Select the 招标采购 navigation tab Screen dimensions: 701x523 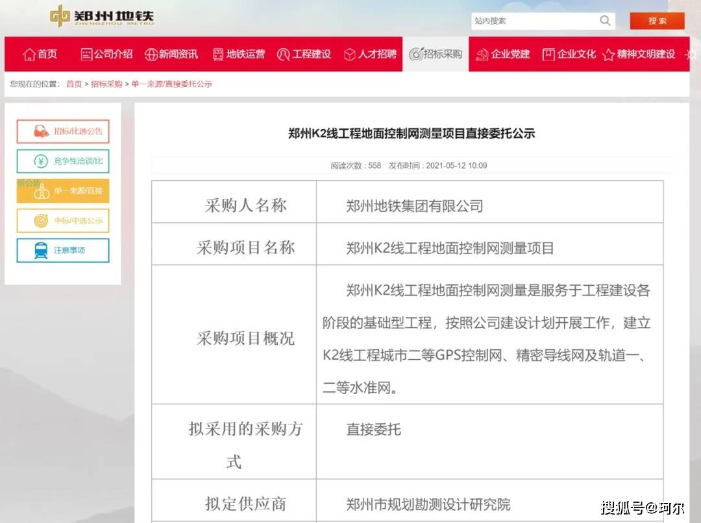[436, 54]
